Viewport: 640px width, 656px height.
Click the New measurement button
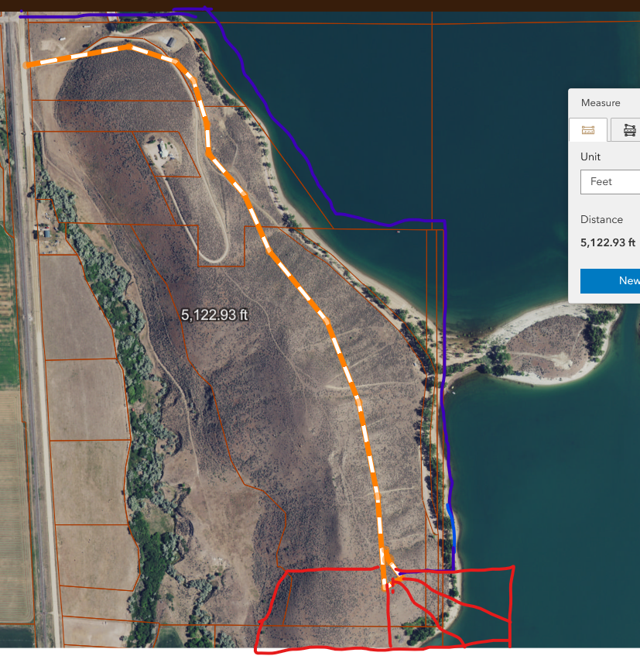611,280
